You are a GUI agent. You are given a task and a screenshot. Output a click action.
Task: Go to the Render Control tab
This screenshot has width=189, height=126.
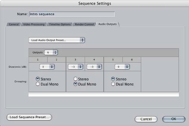coord(85,24)
